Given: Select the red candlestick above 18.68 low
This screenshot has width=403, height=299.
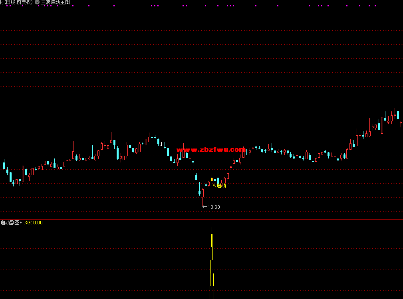Looking at the screenshot, I should (202, 193).
